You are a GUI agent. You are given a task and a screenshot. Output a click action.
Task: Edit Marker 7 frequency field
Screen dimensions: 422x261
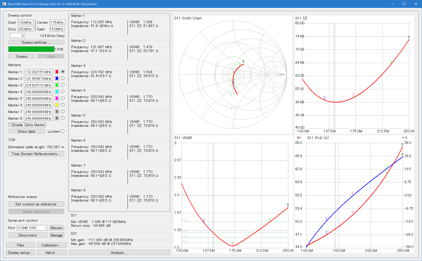tap(38, 112)
